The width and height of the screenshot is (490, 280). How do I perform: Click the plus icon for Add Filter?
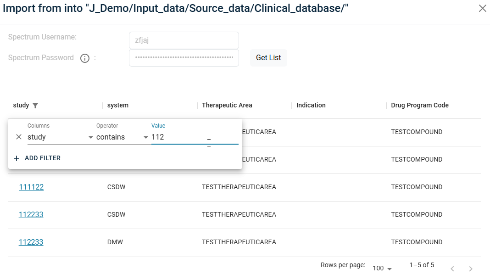pyautogui.click(x=17, y=158)
